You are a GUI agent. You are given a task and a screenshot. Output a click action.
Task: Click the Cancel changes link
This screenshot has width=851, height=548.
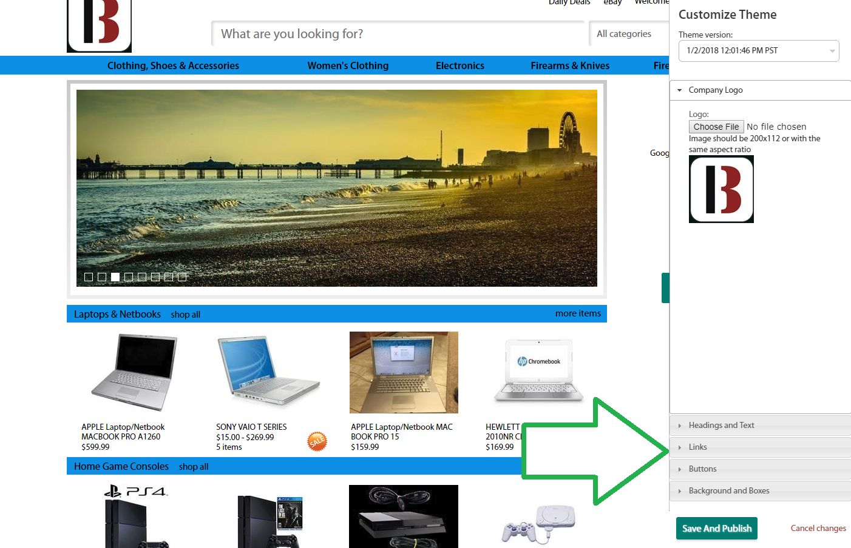coord(818,529)
